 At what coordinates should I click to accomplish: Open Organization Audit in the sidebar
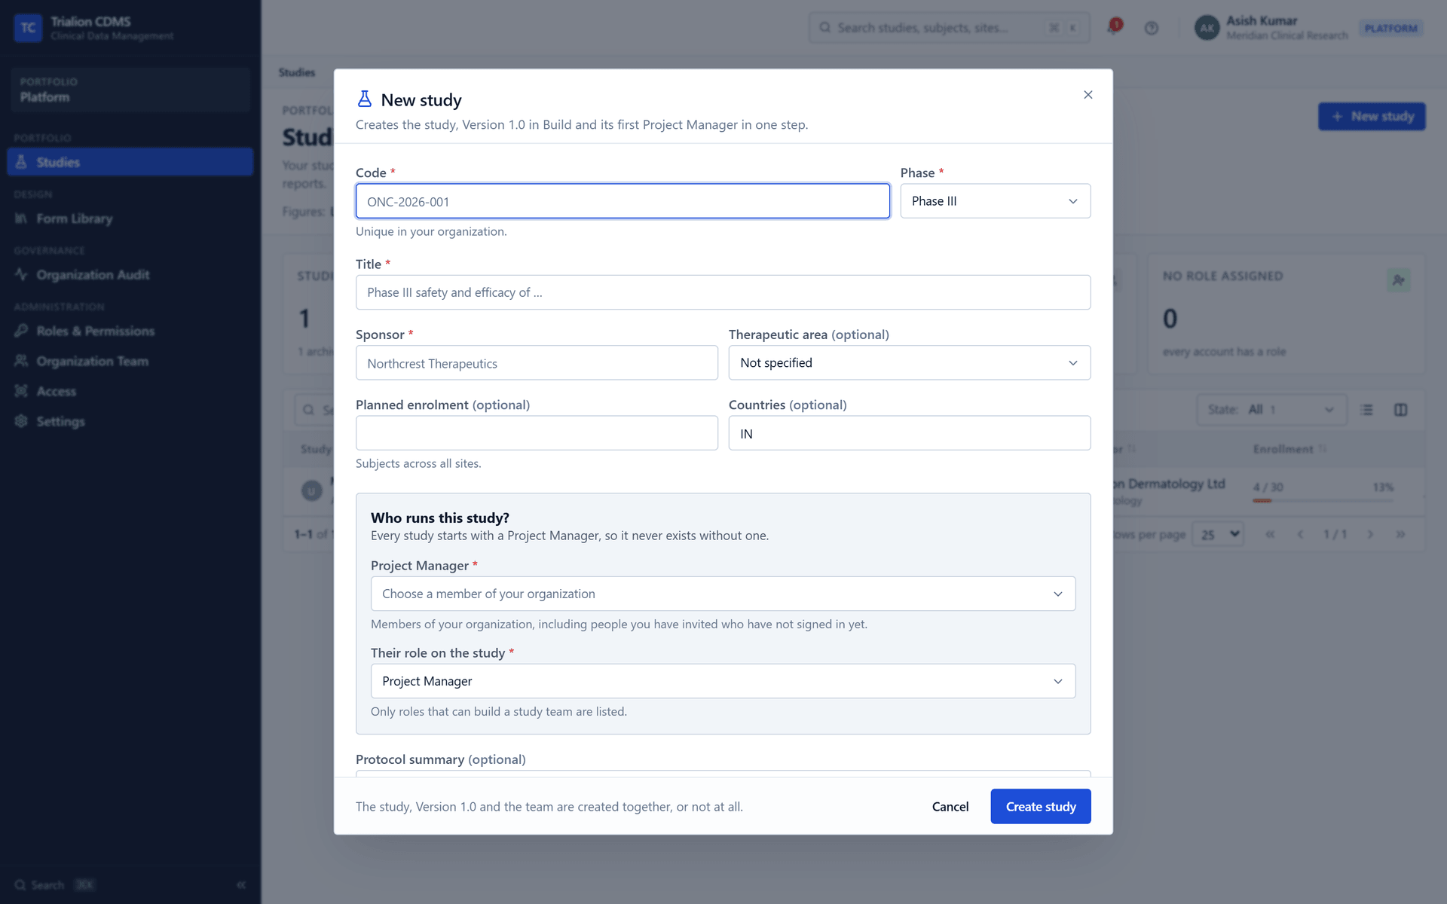coord(130,275)
